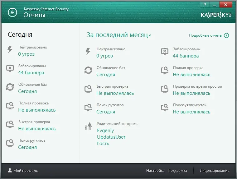The image size is (237, 179).
Task: Click the scan icon for Полная проверка under Сегодня
Action: [10, 106]
